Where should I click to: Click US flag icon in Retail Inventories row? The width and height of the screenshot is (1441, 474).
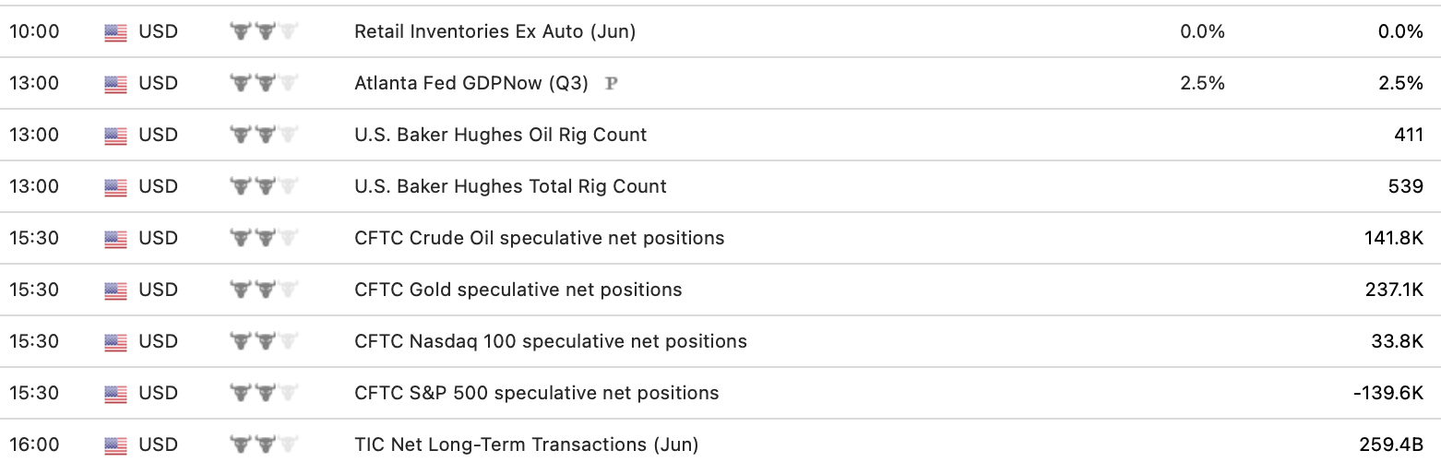click(115, 32)
